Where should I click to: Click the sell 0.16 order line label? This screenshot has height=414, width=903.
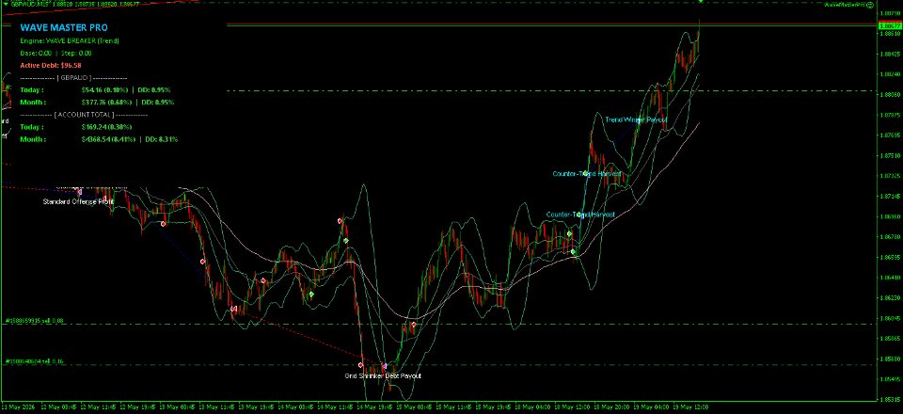coord(35,361)
